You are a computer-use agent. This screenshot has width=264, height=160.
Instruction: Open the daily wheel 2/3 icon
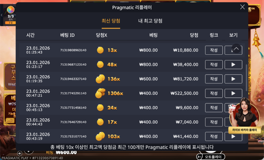point(11,10)
